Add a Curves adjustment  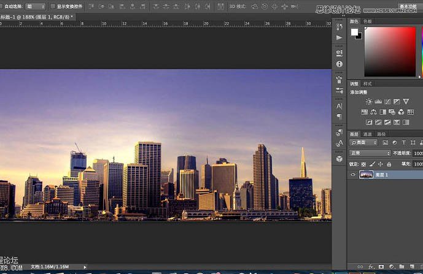pos(387,102)
